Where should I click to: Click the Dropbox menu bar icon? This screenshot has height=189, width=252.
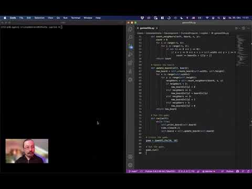pos(142,18)
